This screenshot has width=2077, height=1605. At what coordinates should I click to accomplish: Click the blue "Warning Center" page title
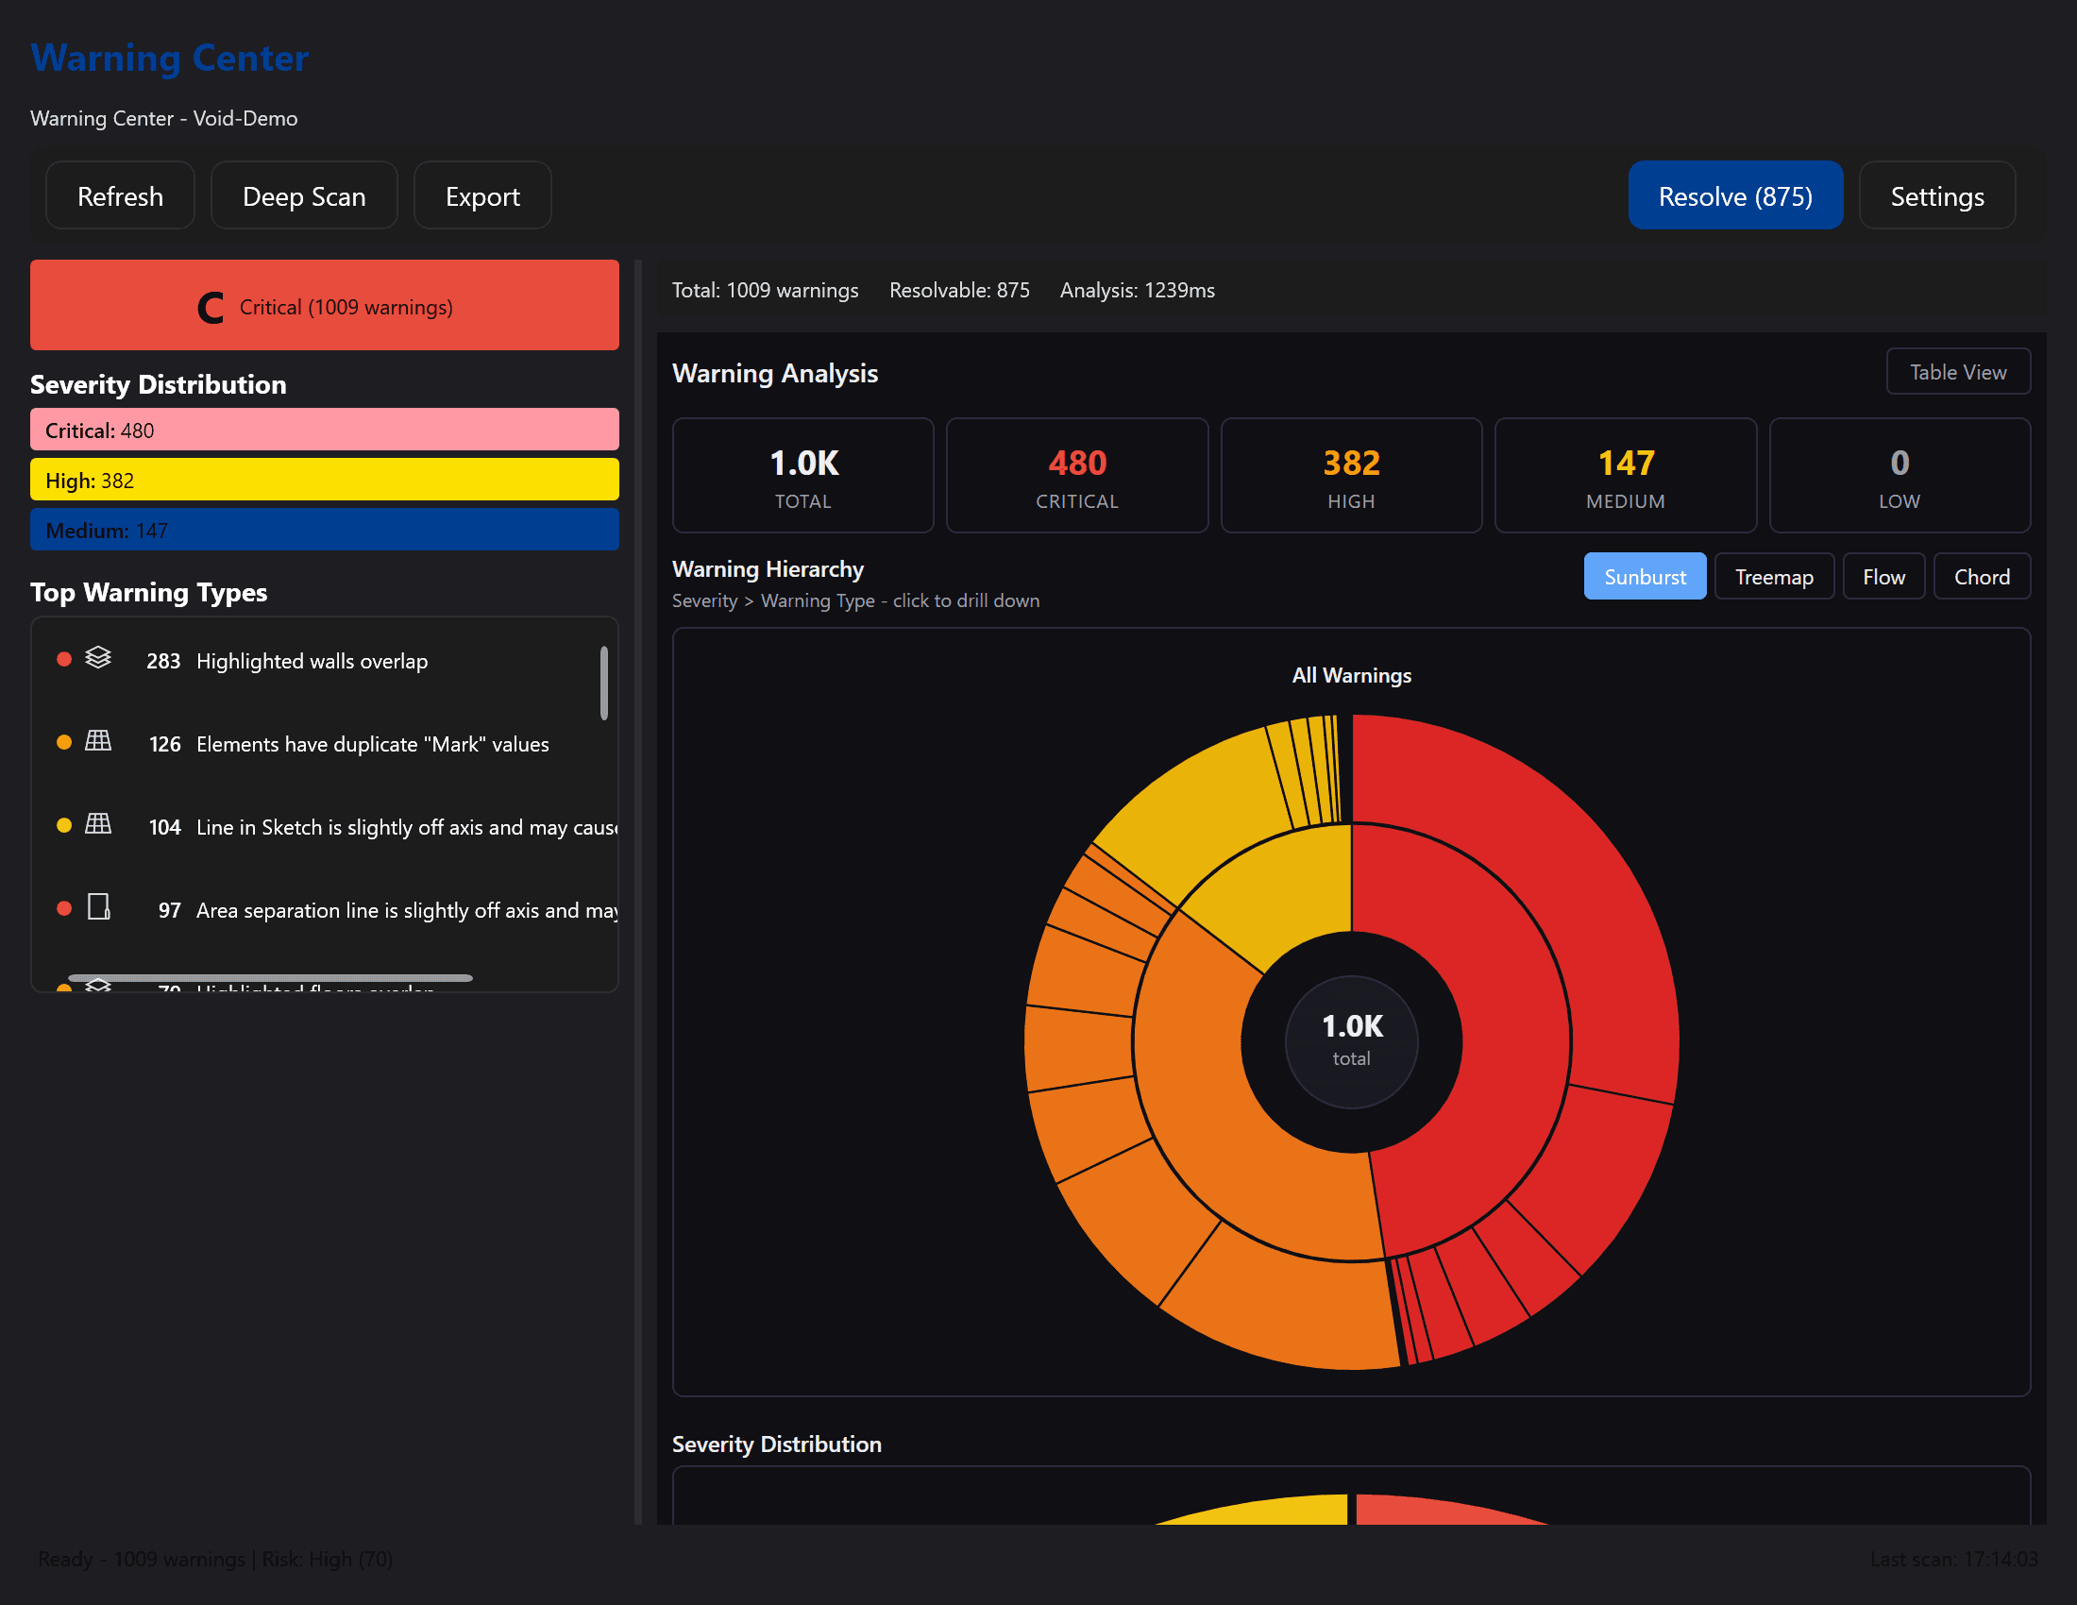[169, 58]
